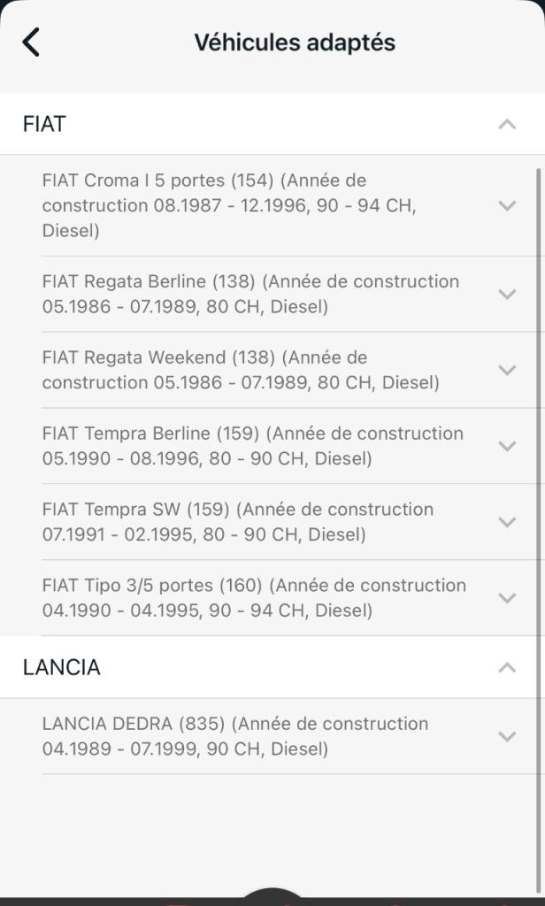Expand FIAT Regata Berline details chevron

pyautogui.click(x=507, y=295)
